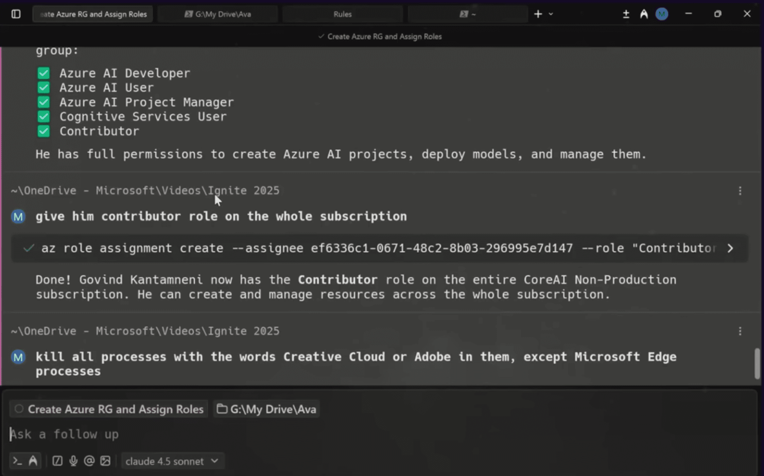Open the user profile avatar M

(x=662, y=14)
